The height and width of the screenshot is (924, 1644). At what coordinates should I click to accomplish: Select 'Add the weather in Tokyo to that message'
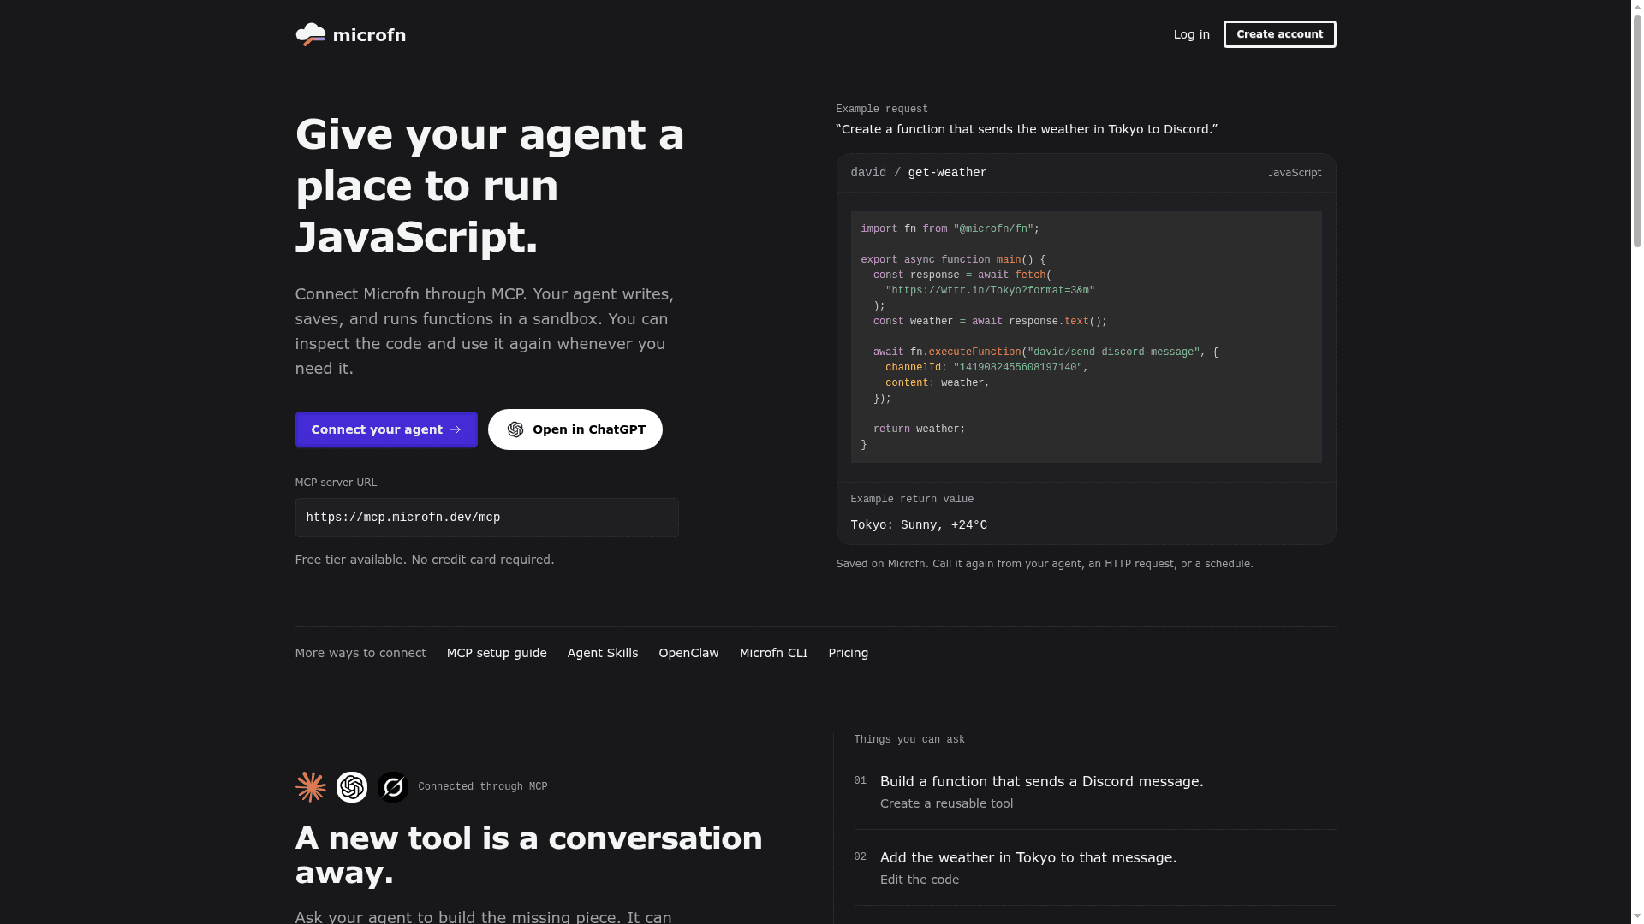coord(1028,857)
